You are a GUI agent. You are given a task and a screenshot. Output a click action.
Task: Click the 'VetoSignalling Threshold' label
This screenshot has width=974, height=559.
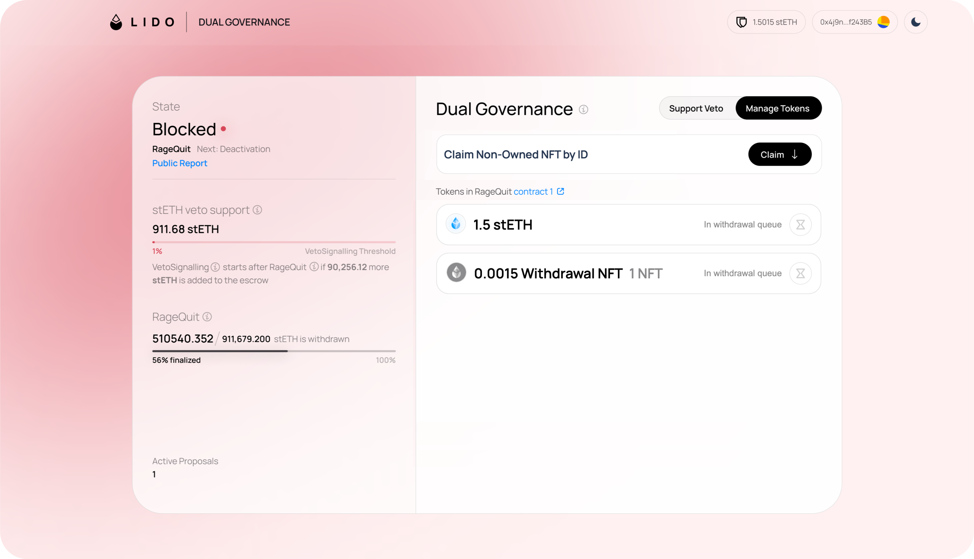[350, 251]
